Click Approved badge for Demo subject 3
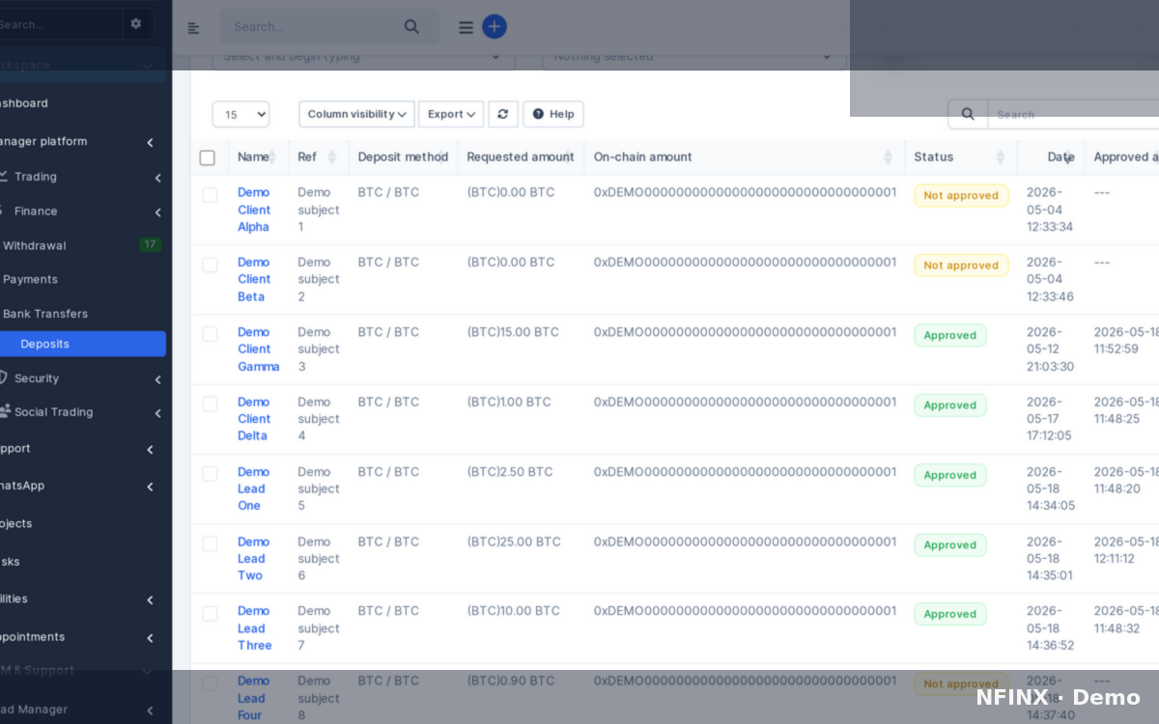The image size is (1159, 724). pyautogui.click(x=950, y=335)
